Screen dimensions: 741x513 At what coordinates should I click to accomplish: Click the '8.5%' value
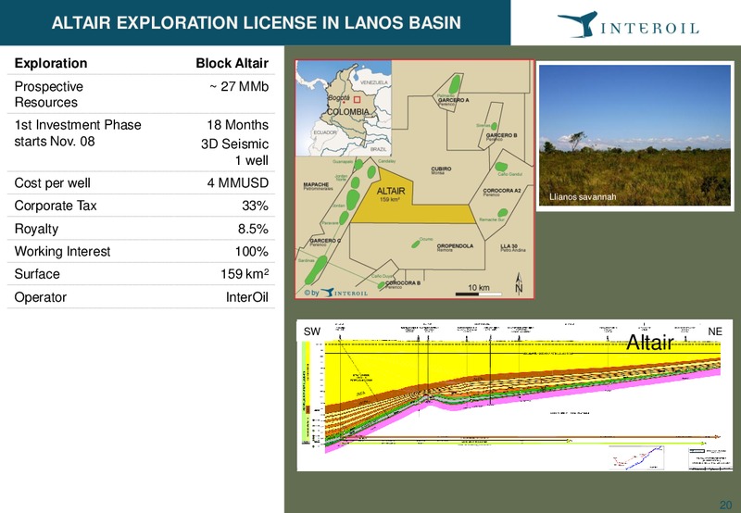pyautogui.click(x=253, y=229)
